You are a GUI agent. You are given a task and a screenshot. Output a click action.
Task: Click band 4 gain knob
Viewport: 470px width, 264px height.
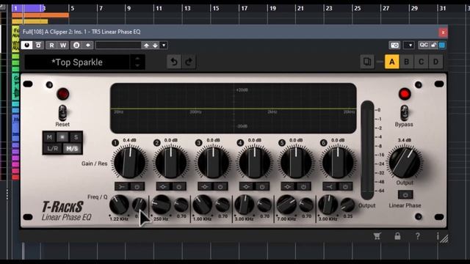click(x=254, y=163)
